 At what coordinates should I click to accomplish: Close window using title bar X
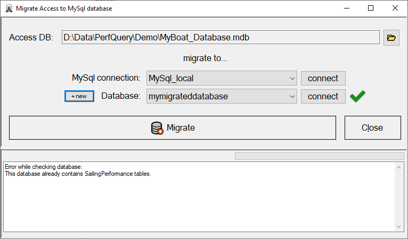(x=395, y=8)
